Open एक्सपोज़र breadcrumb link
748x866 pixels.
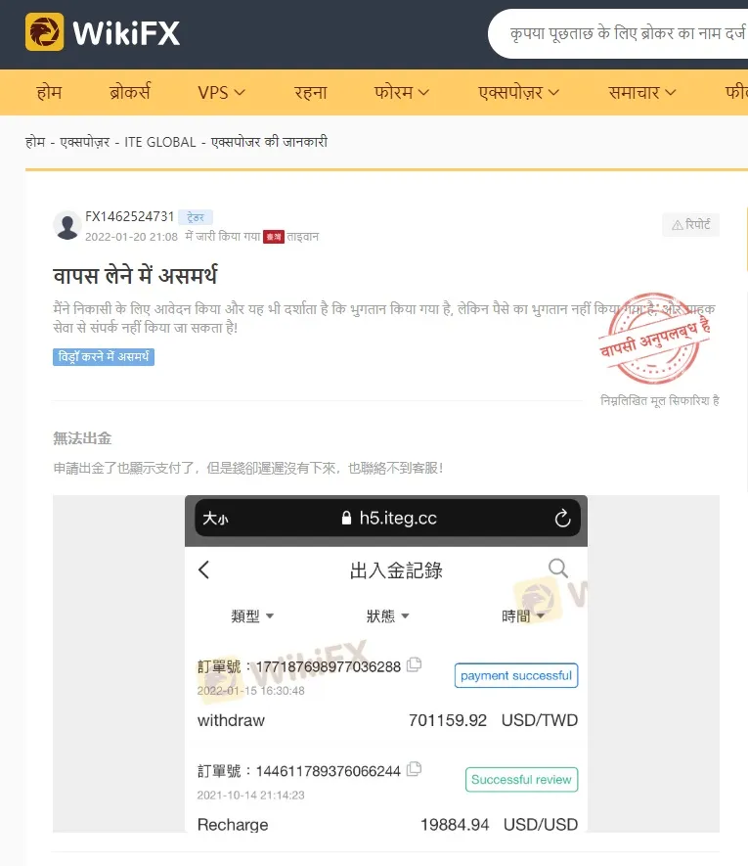(x=85, y=142)
